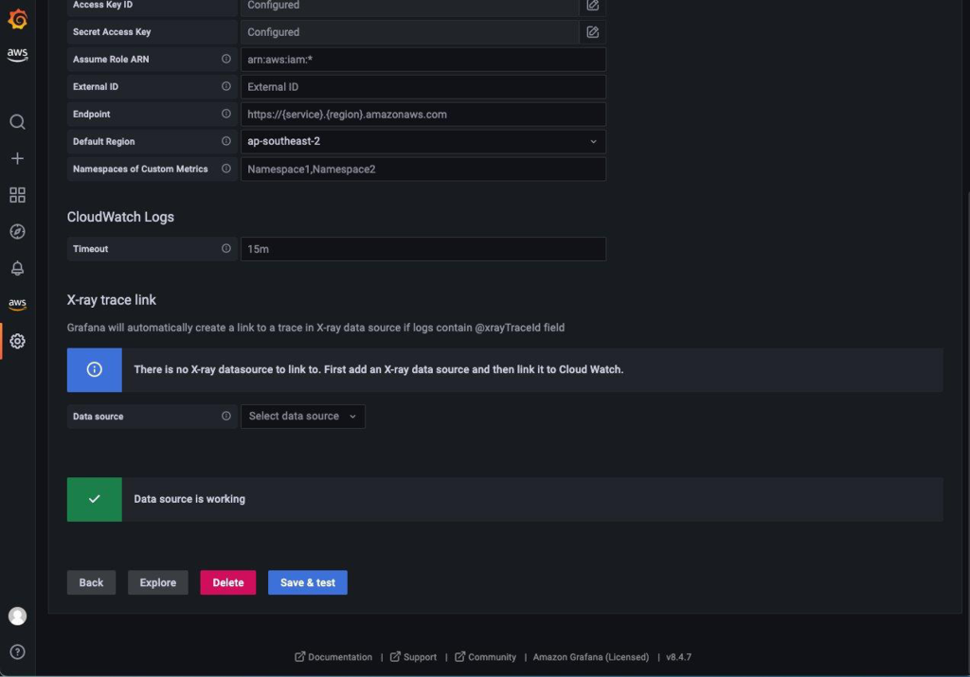Open Grafana Search in the sidebar
Image resolution: width=970 pixels, height=677 pixels.
tap(17, 121)
